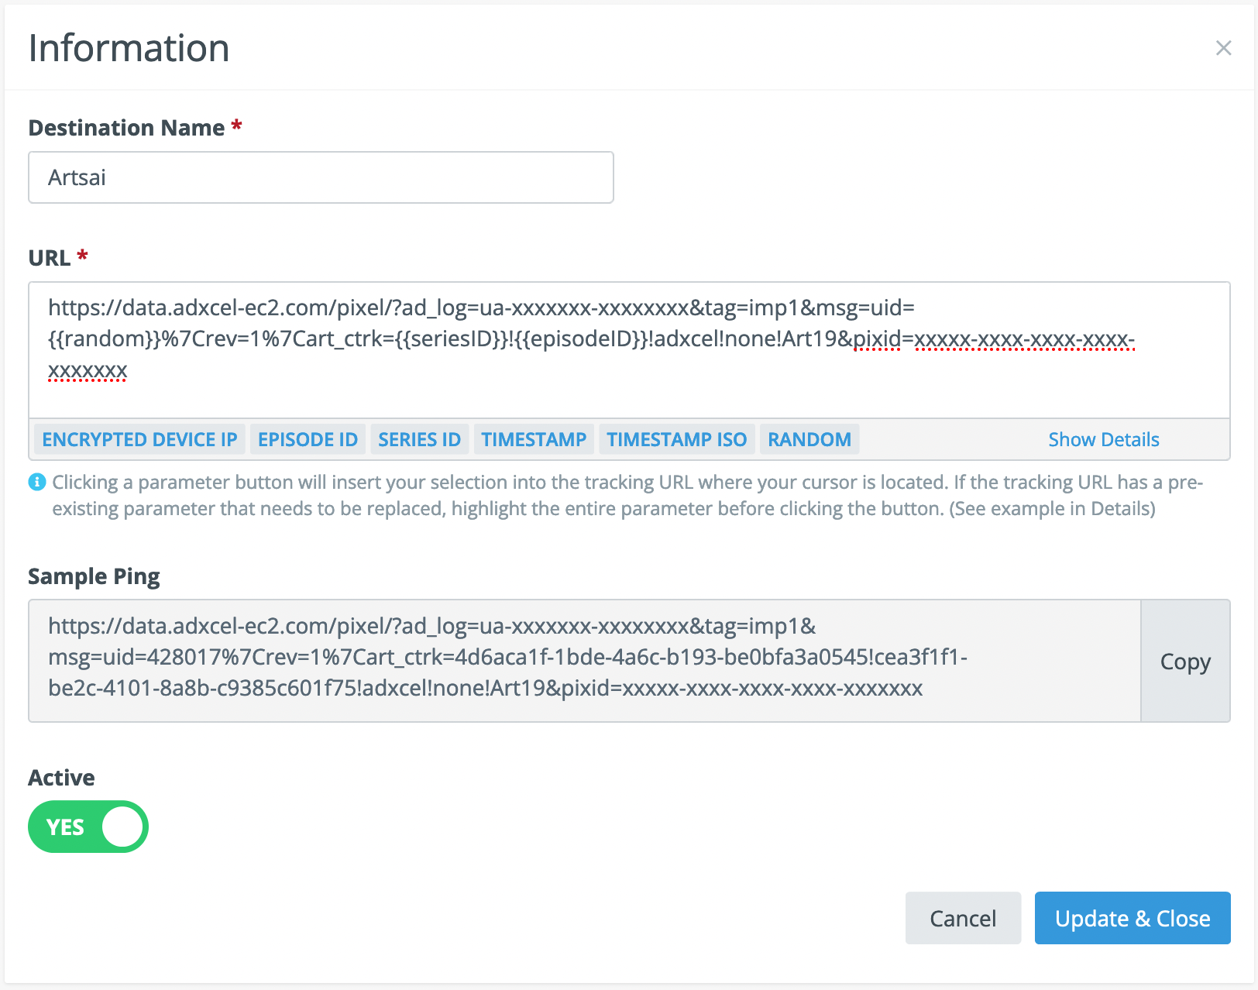Click the Sample Ping URL text box
This screenshot has height=990, width=1258.
(585, 661)
